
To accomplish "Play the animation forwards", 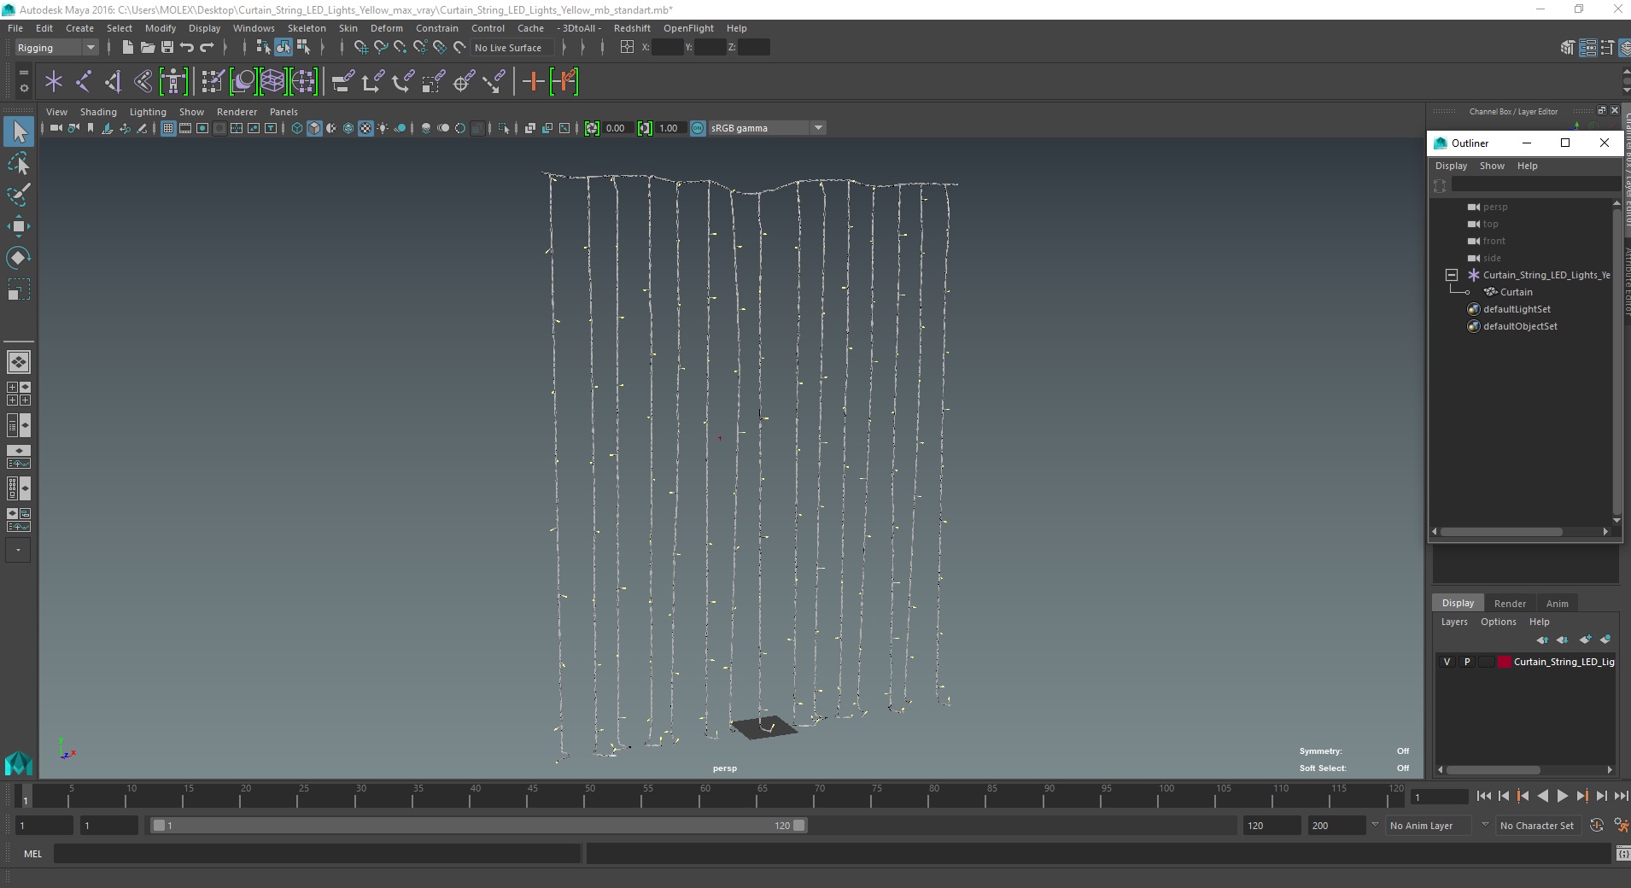I will click(1562, 796).
